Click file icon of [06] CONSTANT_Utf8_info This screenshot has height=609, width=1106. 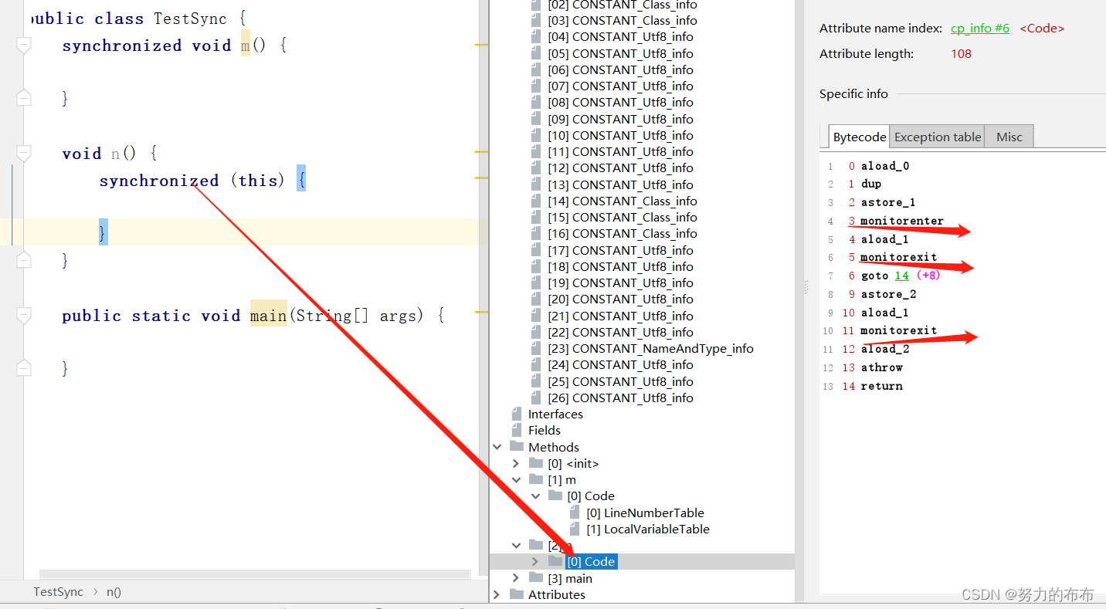(x=536, y=69)
